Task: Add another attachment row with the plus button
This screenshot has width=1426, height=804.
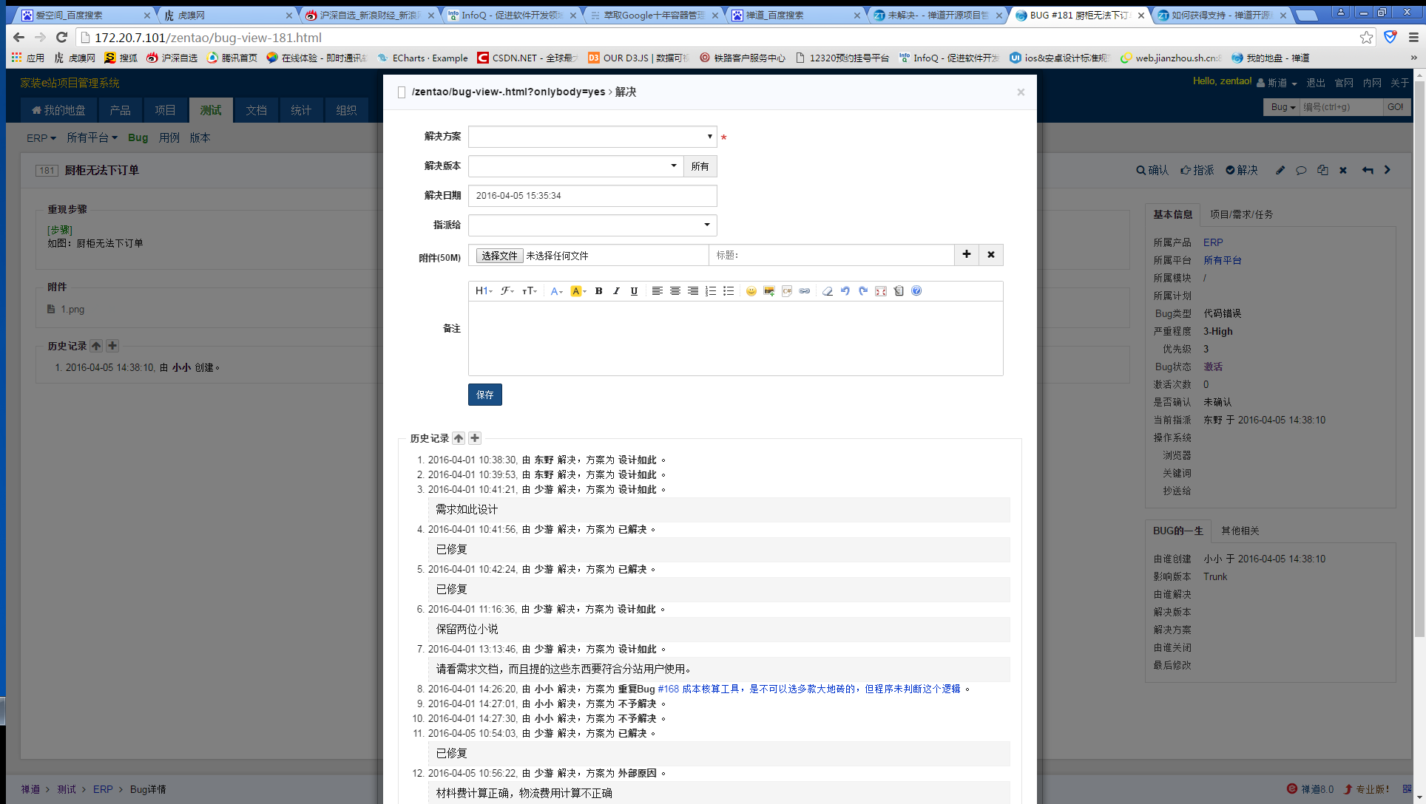Action: 967,255
